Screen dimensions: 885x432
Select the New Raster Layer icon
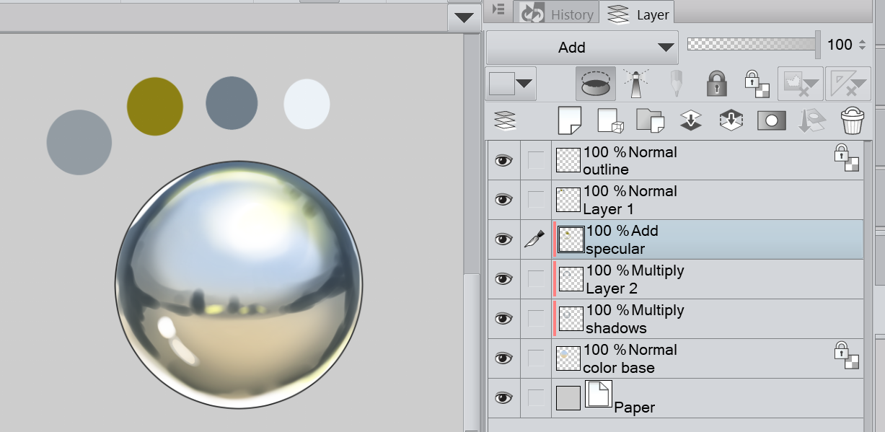[x=571, y=120]
